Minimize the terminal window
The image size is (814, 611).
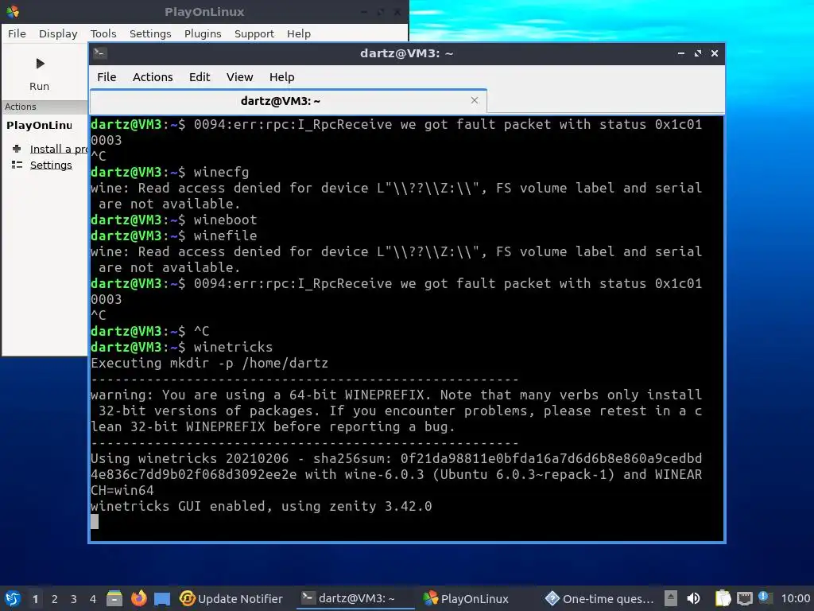point(681,53)
